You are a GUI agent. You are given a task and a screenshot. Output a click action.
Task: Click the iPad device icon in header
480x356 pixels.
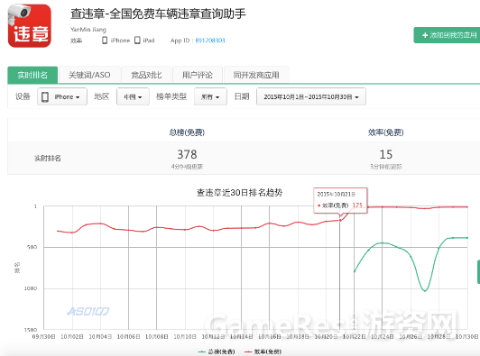coord(137,41)
